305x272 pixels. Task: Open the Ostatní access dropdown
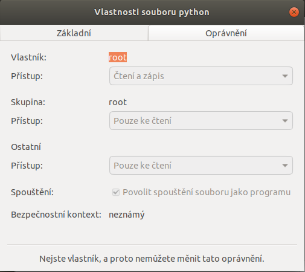(x=201, y=166)
